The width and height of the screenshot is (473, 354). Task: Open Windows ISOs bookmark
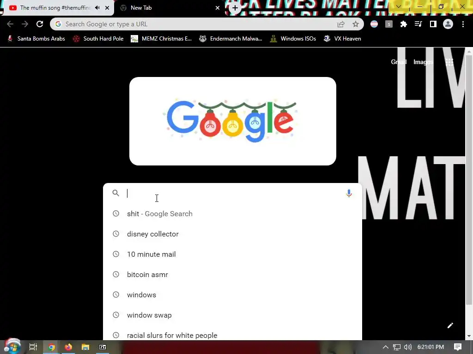[x=293, y=39]
